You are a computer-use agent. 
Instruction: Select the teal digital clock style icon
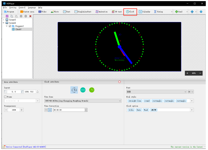[x=83, y=90]
